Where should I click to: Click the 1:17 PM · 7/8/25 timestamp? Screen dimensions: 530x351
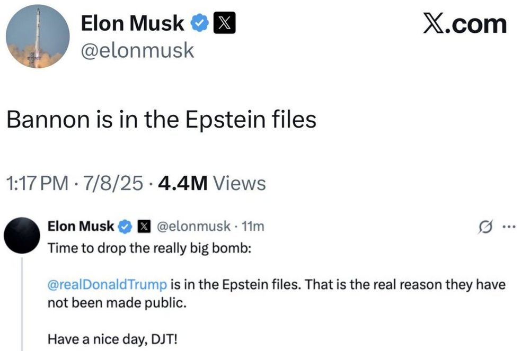75,183
